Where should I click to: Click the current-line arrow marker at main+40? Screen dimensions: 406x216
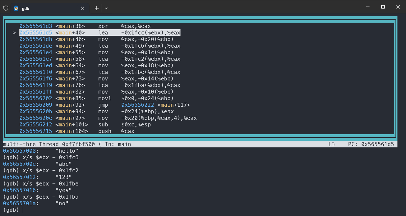14,33
